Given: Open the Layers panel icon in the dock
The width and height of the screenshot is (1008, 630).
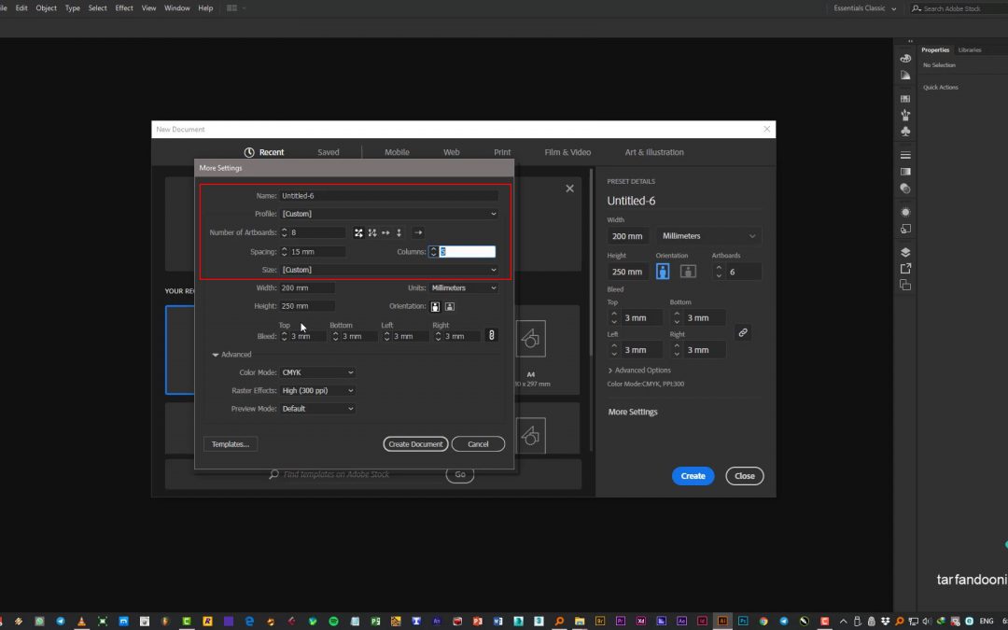Looking at the screenshot, I should tap(904, 252).
